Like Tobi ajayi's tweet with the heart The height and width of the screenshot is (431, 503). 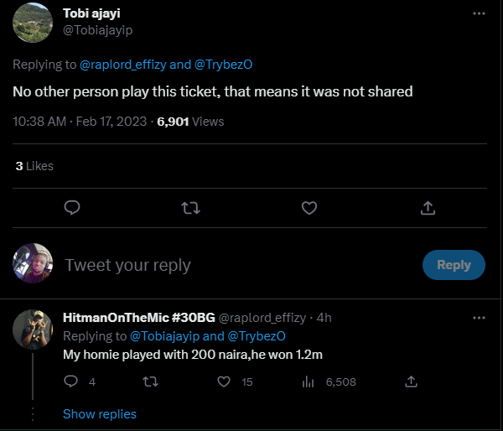(309, 207)
